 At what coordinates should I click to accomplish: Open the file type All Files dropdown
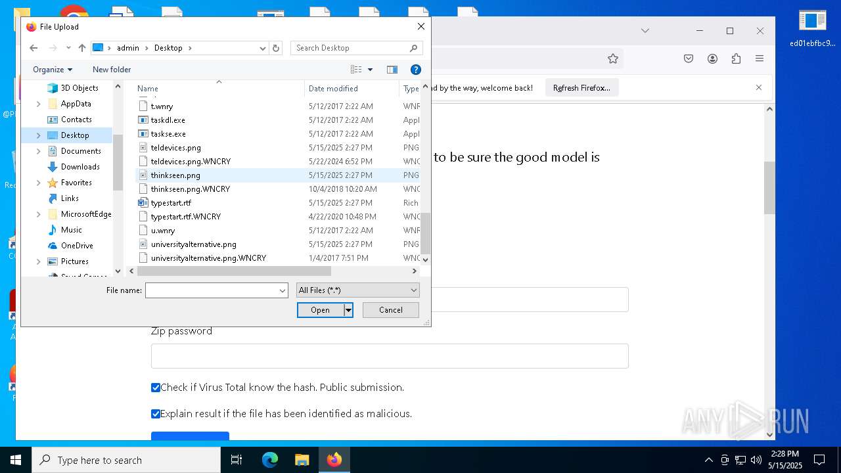click(357, 290)
